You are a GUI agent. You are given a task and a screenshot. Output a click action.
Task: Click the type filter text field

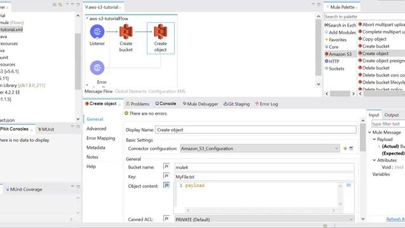388,124
